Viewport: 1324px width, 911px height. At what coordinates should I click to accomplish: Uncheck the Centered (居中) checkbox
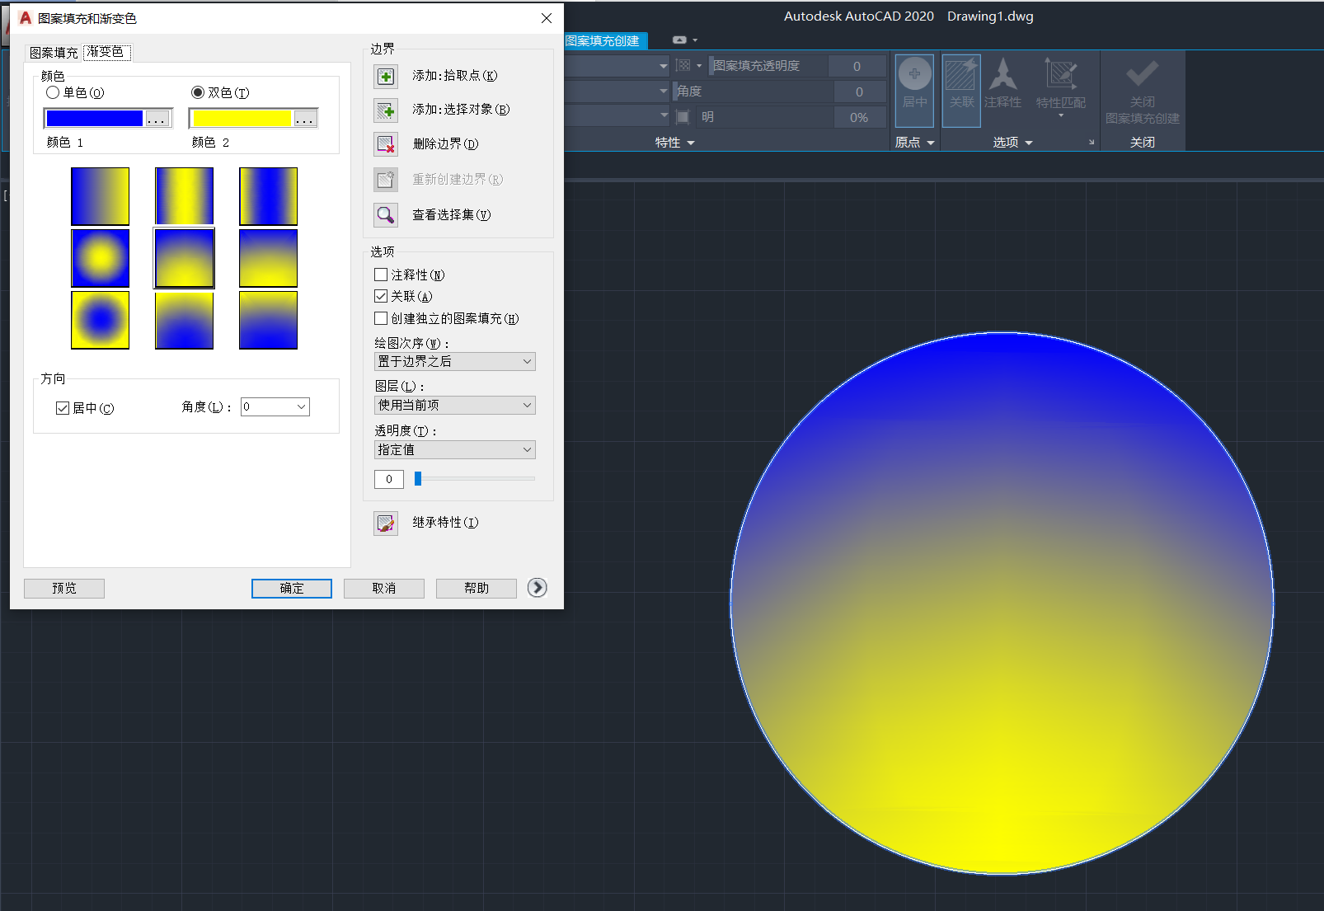tap(63, 408)
